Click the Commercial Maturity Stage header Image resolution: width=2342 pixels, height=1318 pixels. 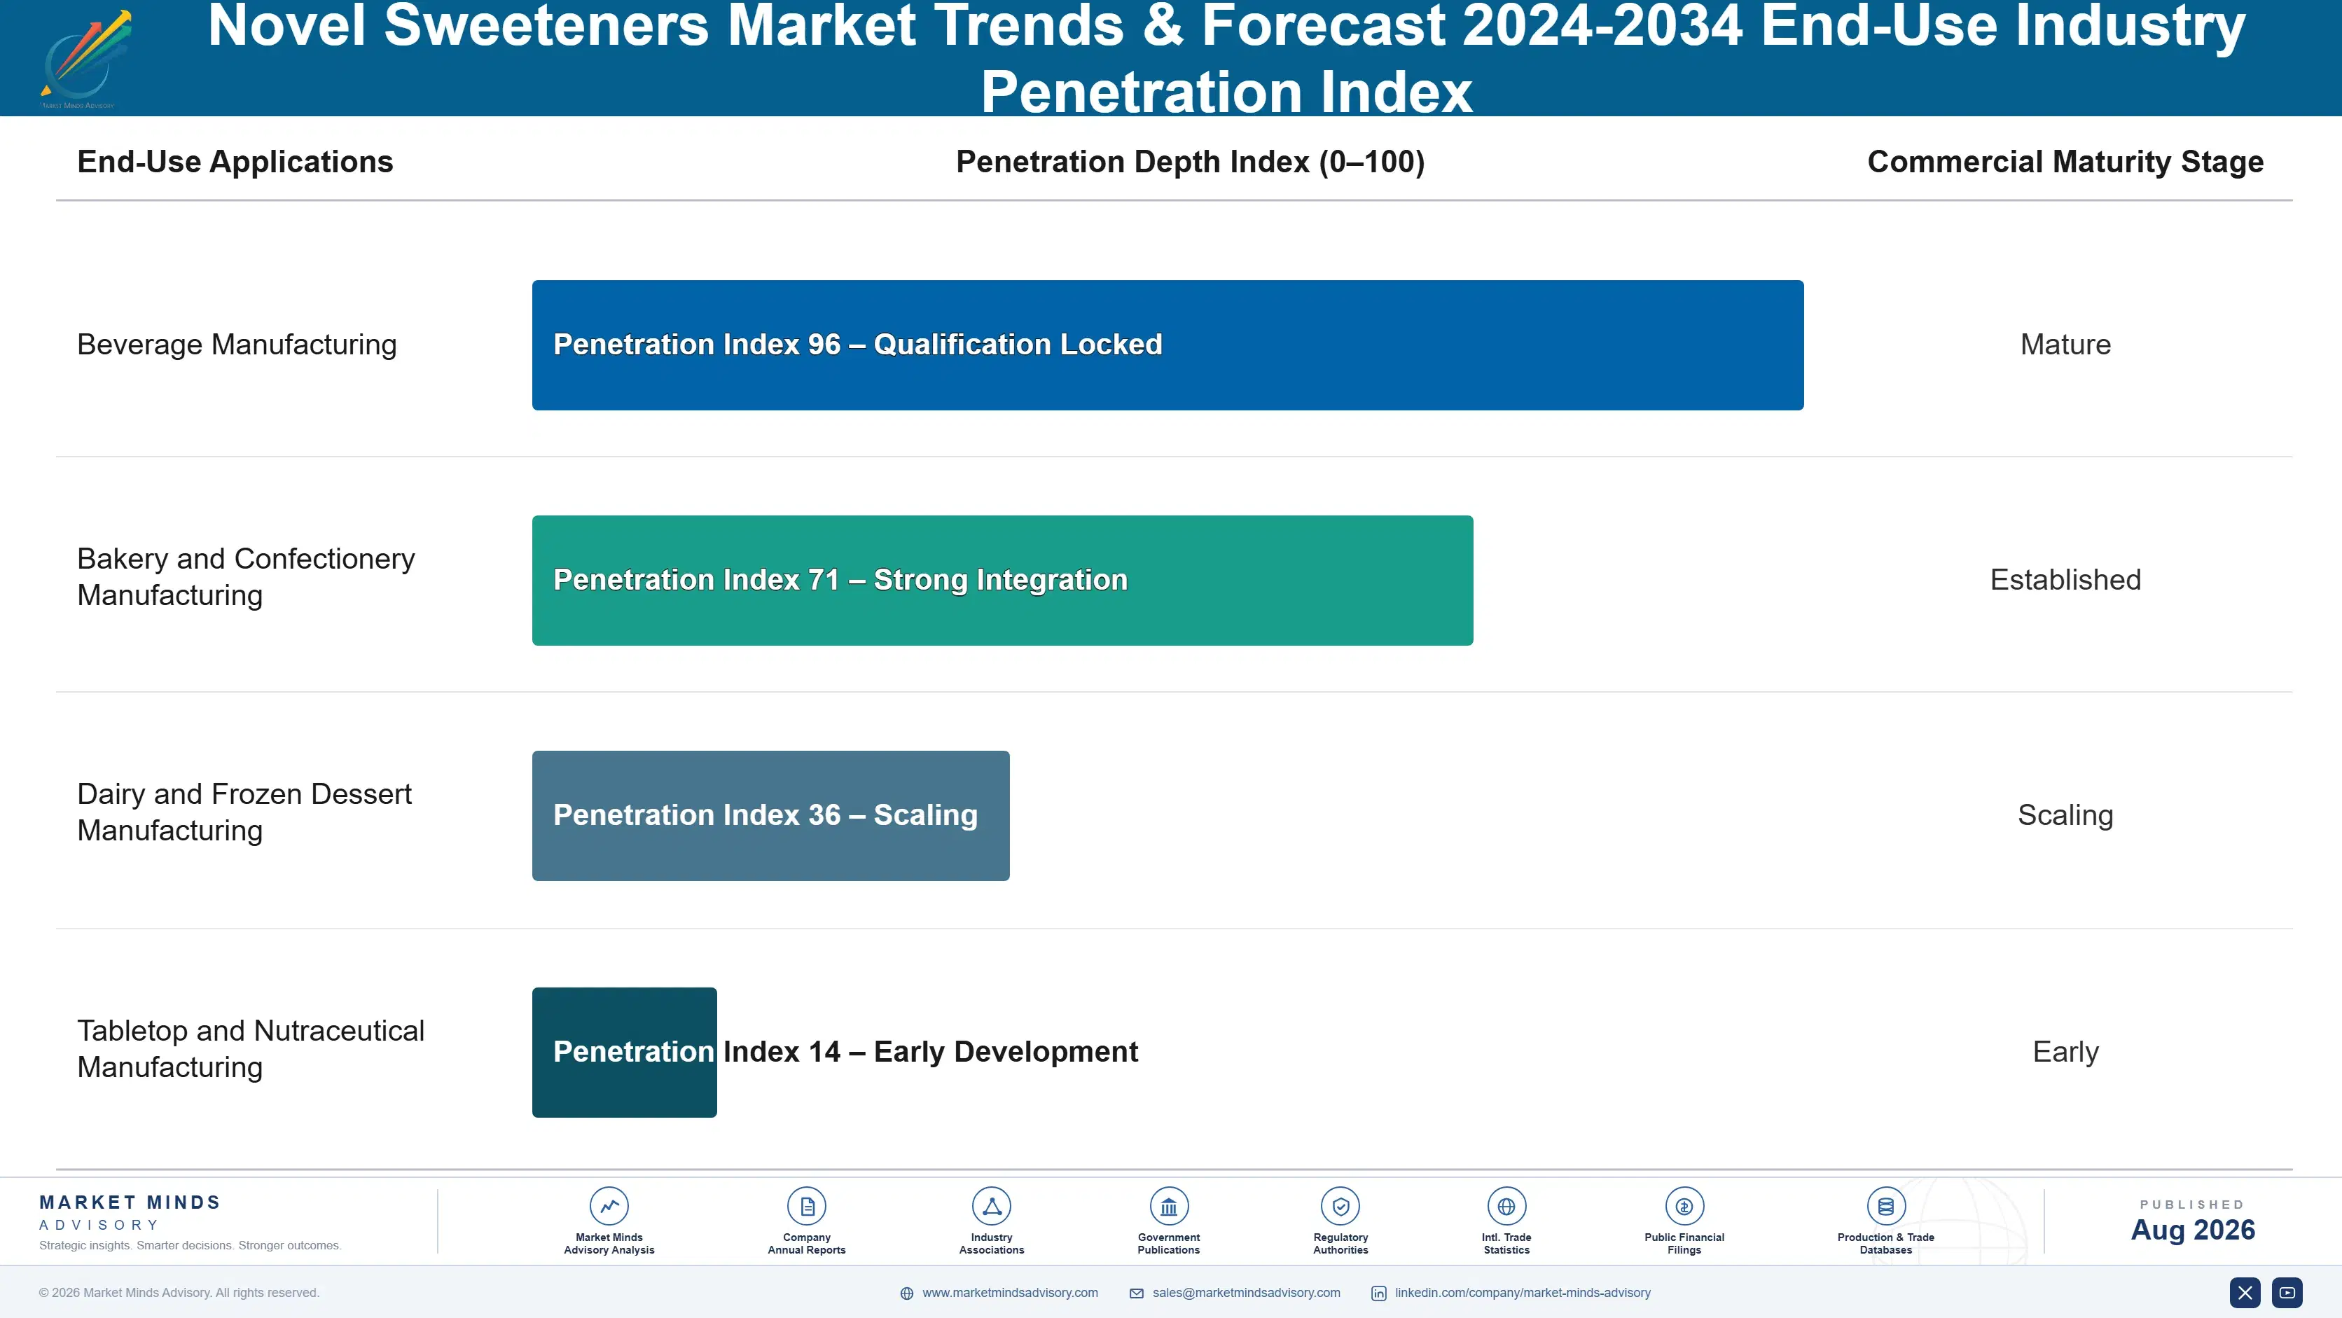(2065, 162)
